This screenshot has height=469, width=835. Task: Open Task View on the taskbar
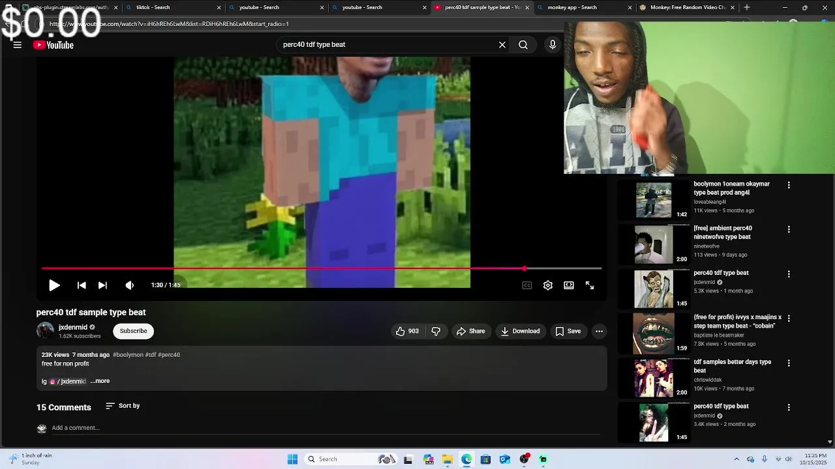pos(408,459)
